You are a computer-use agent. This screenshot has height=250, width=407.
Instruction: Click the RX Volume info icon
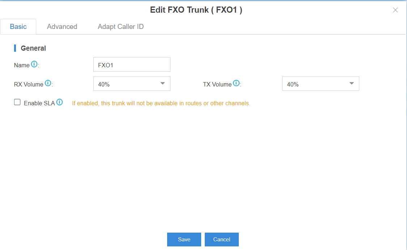(x=48, y=83)
